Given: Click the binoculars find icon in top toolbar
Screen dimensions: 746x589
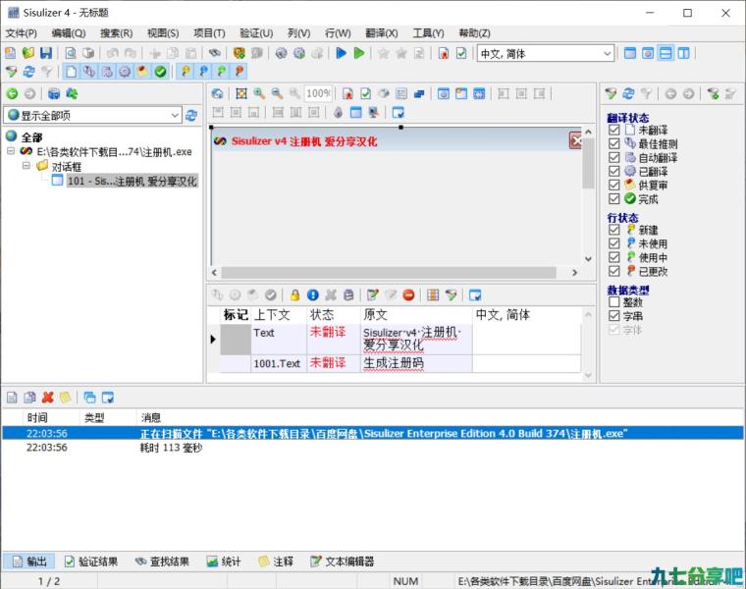Looking at the screenshot, I should click(x=215, y=53).
